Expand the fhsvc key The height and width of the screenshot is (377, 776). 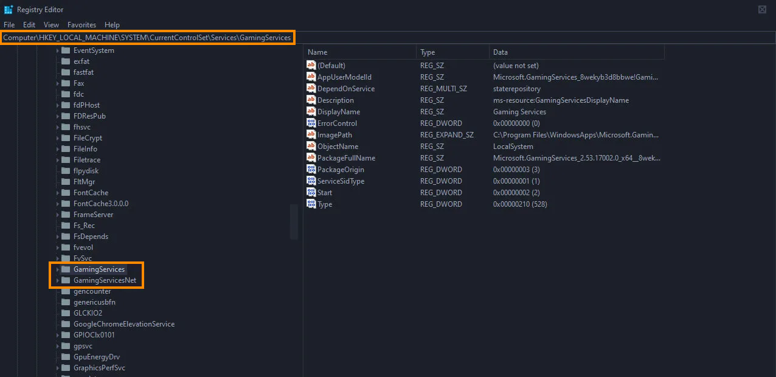(58, 127)
